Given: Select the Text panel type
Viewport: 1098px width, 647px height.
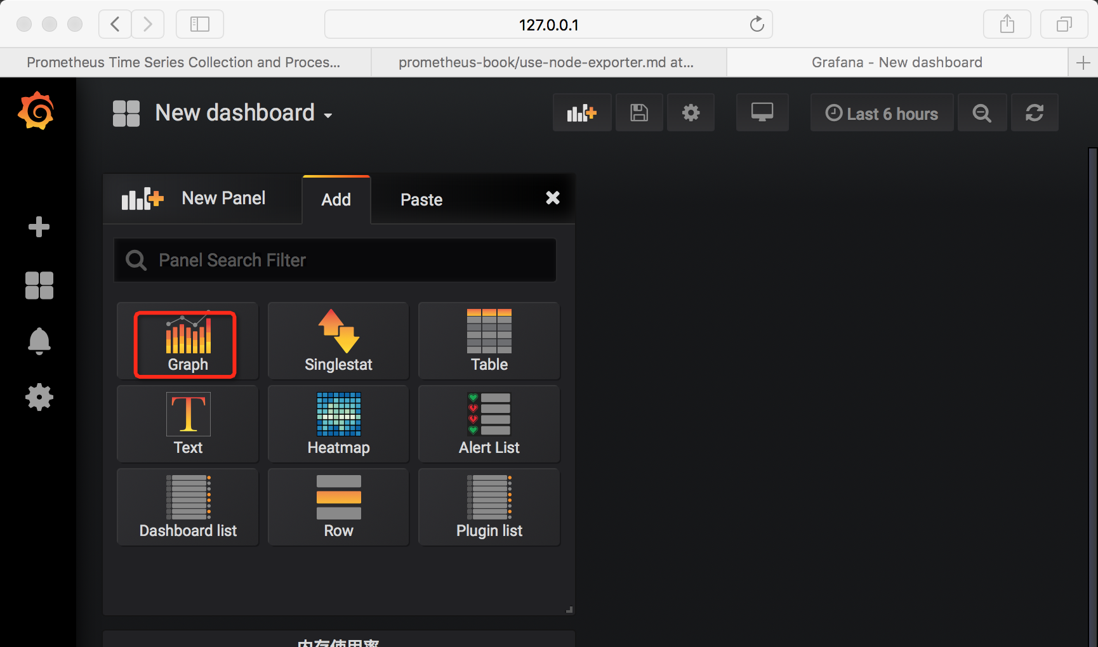Looking at the screenshot, I should (188, 424).
